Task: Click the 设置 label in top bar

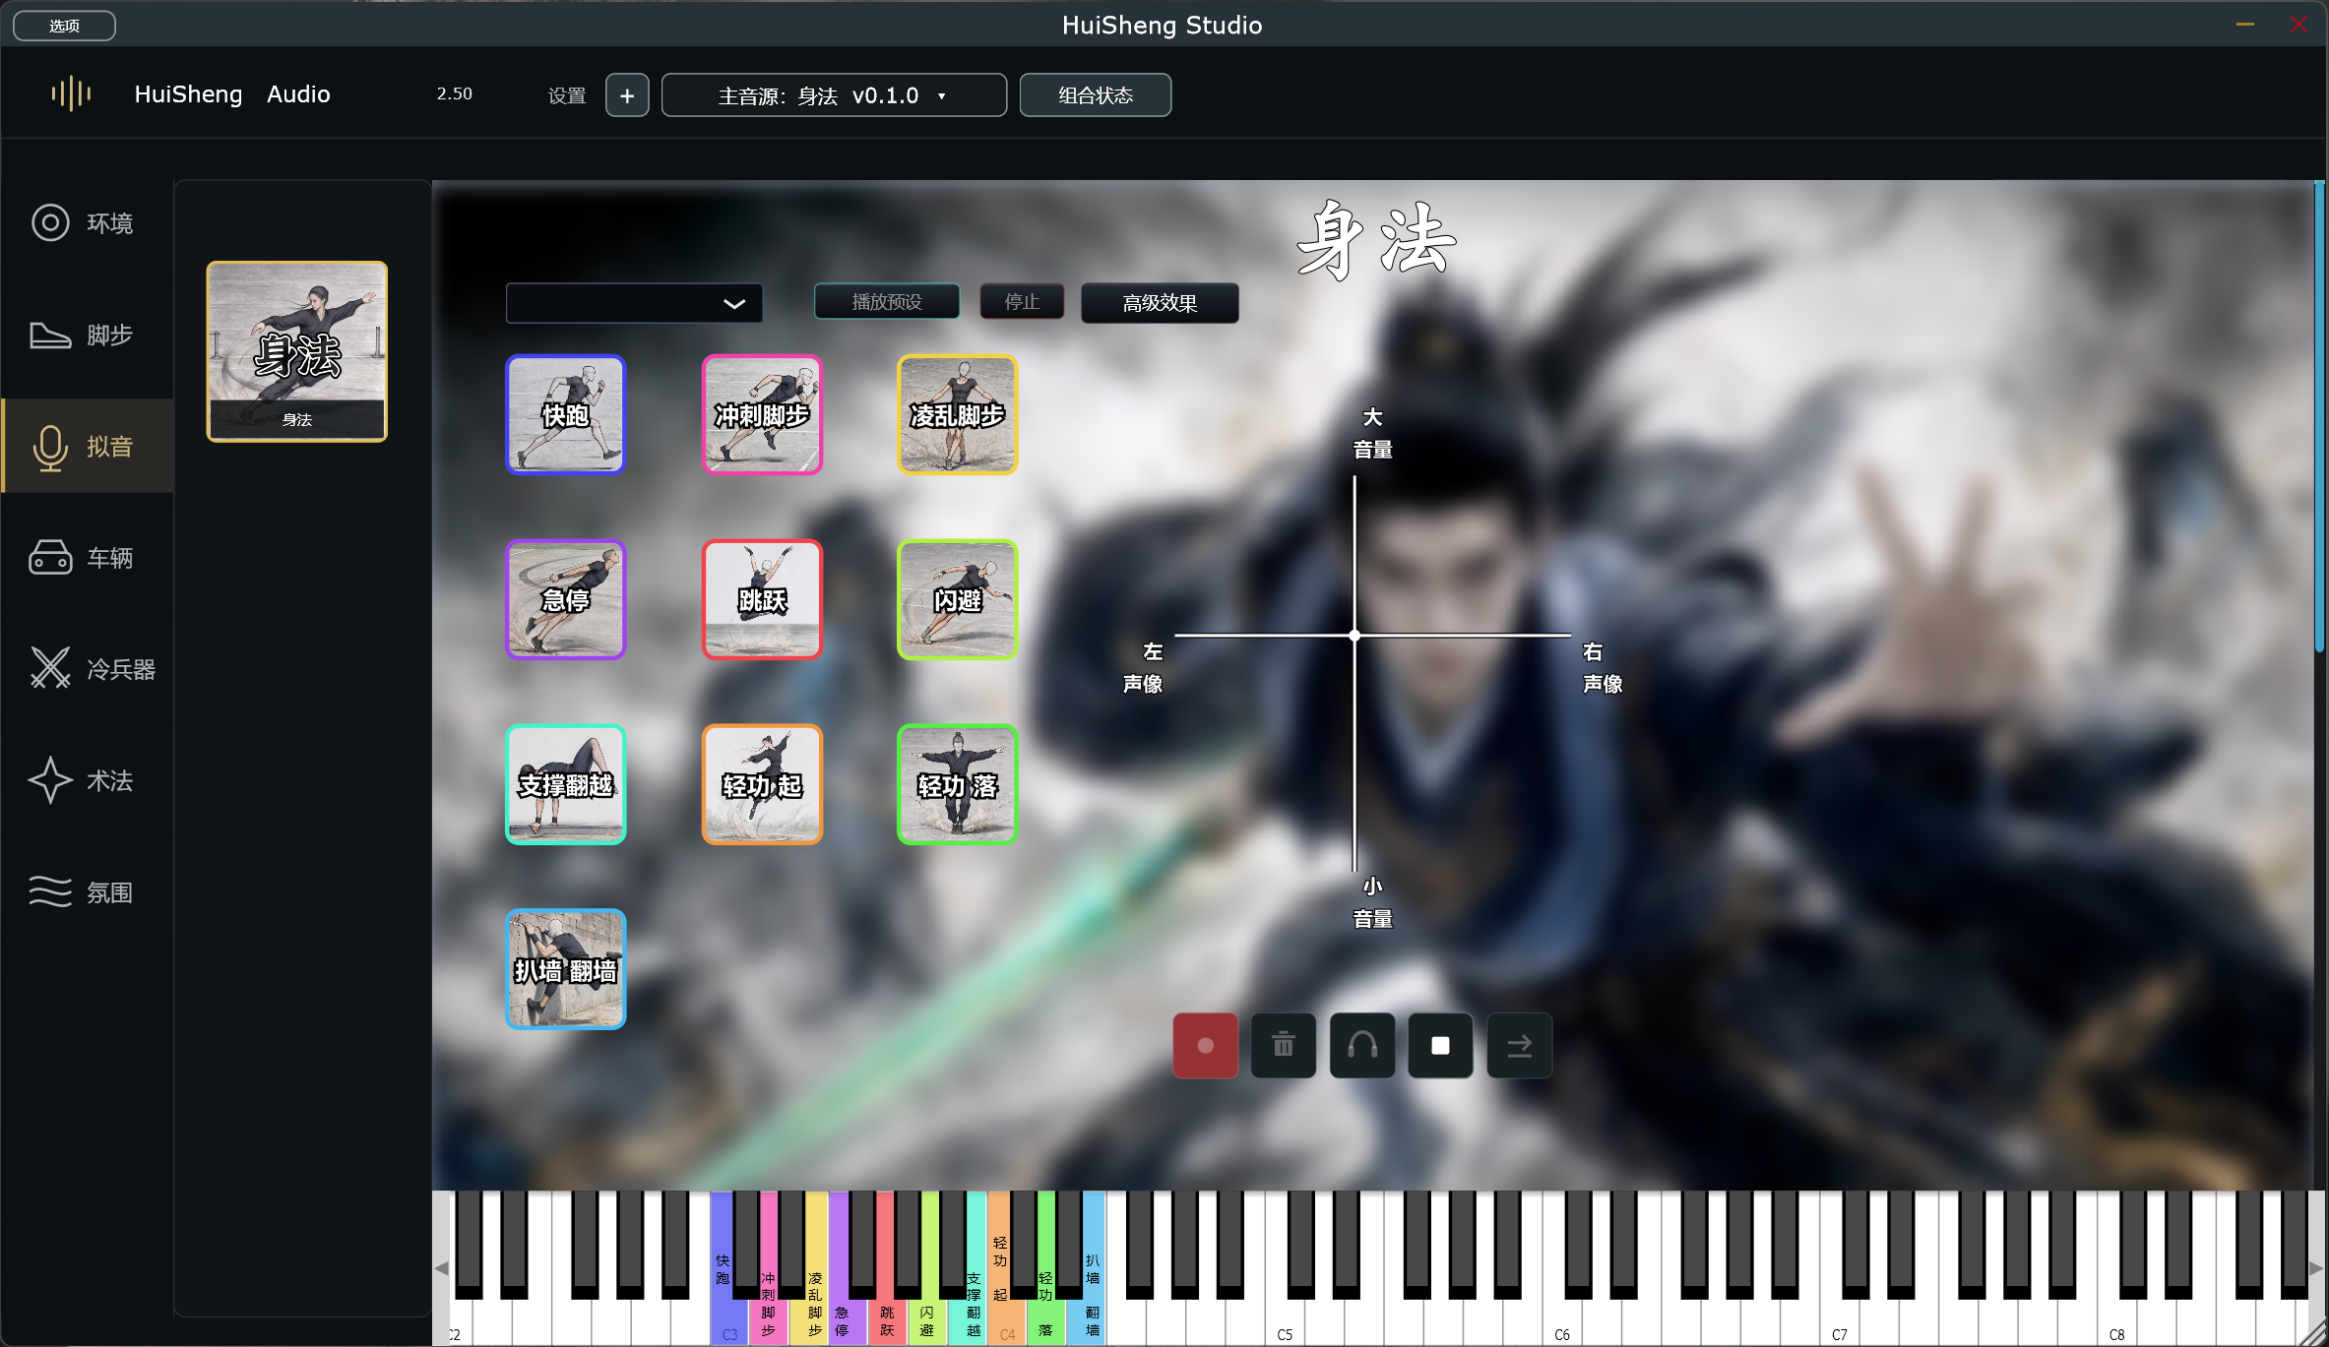Action: [x=567, y=95]
